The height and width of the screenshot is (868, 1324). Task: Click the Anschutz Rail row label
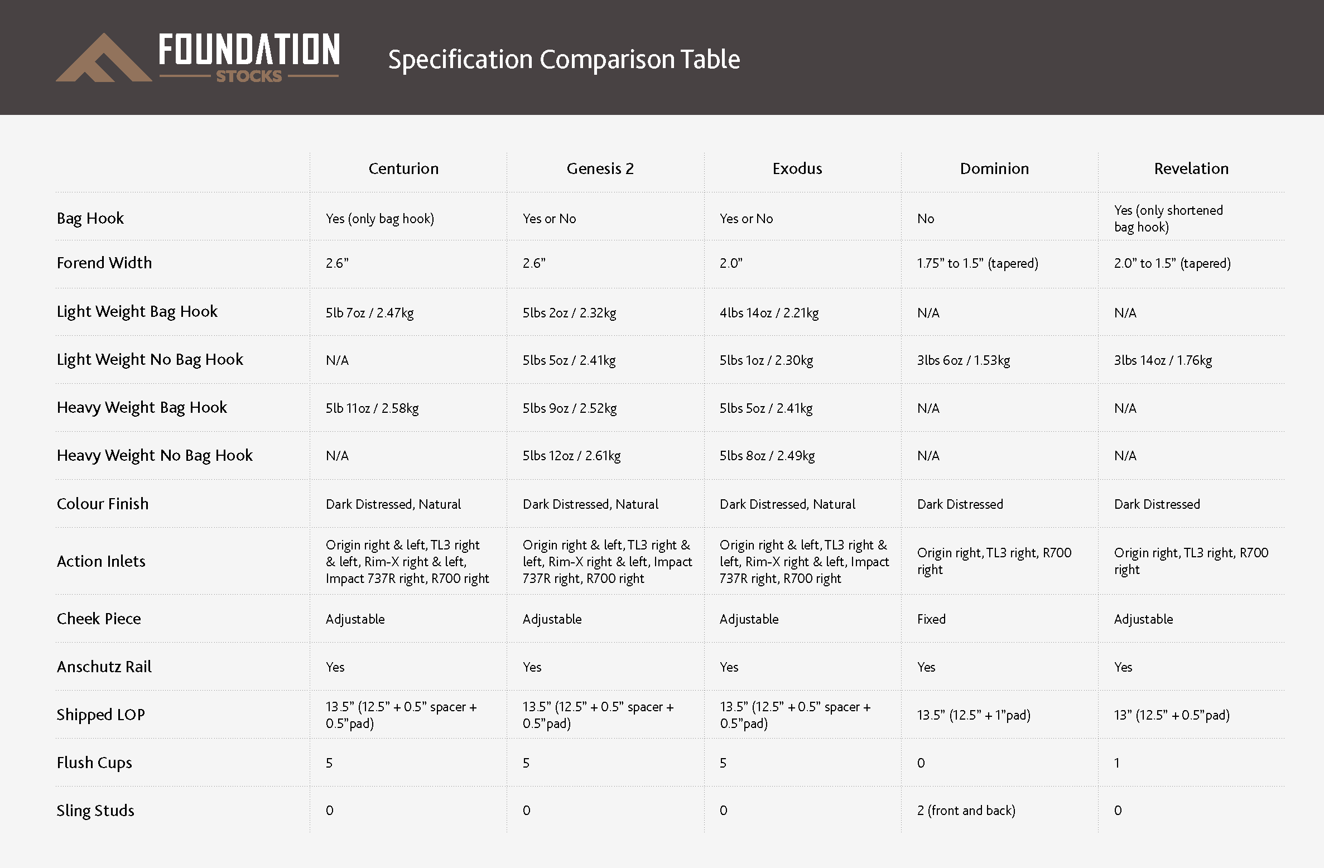(104, 667)
